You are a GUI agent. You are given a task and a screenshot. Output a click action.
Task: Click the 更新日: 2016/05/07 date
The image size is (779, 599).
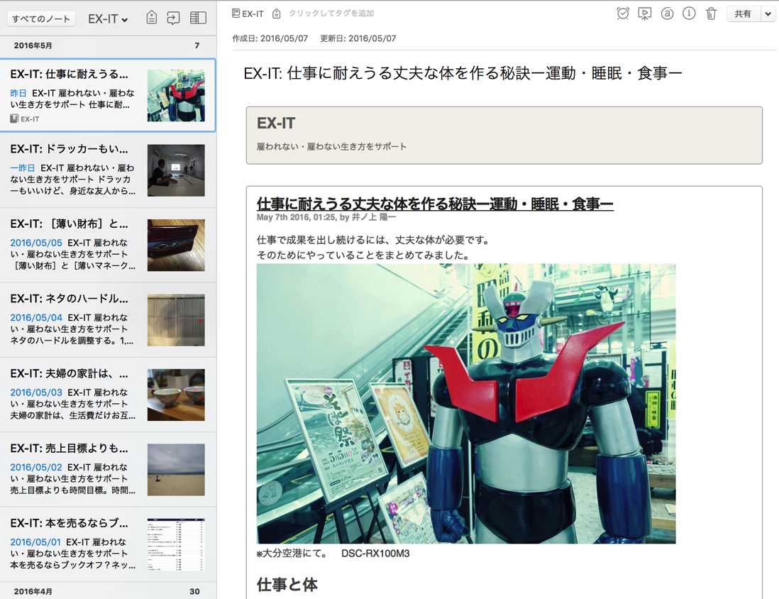tap(358, 38)
